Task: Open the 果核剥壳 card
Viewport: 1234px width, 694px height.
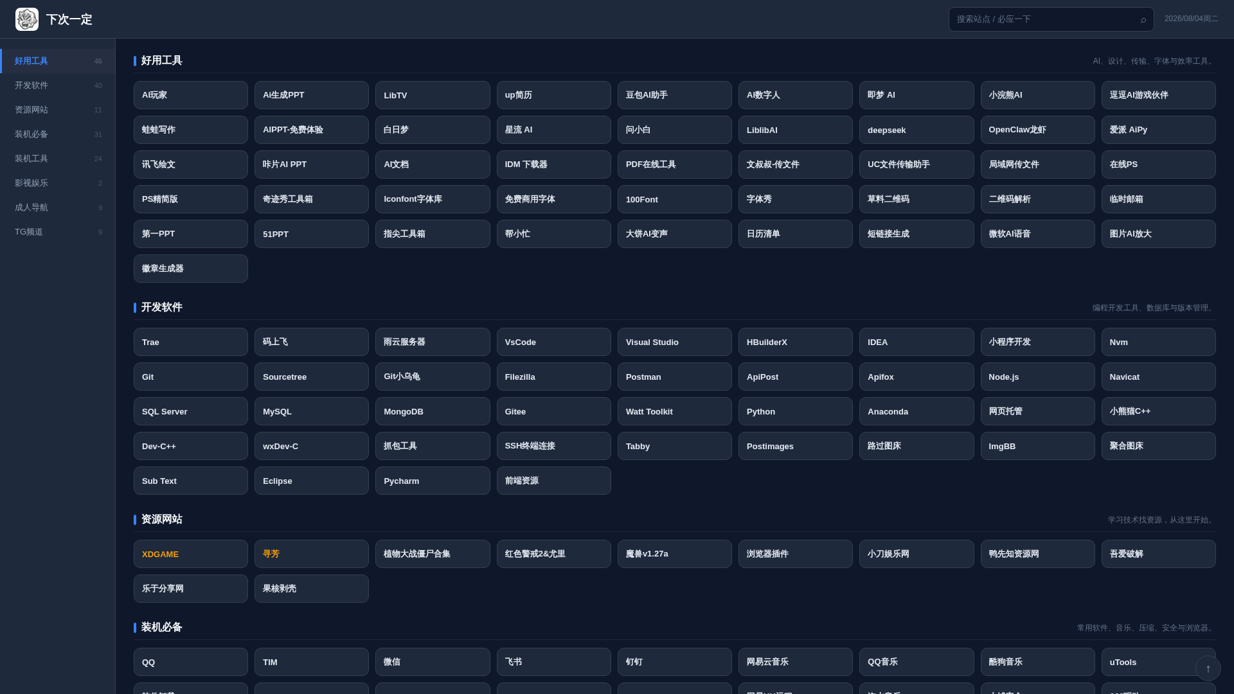Action: pos(312,589)
